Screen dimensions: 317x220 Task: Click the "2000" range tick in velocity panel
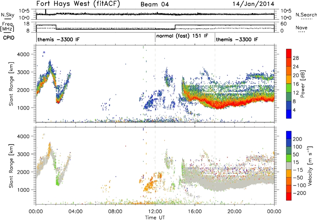pyautogui.click(x=23, y=172)
